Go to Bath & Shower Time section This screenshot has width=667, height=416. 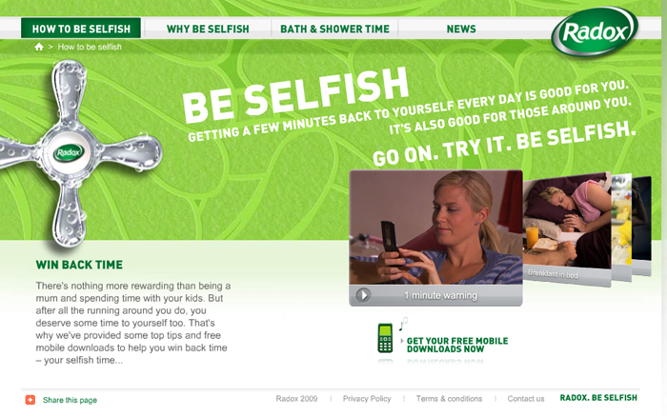click(x=334, y=29)
